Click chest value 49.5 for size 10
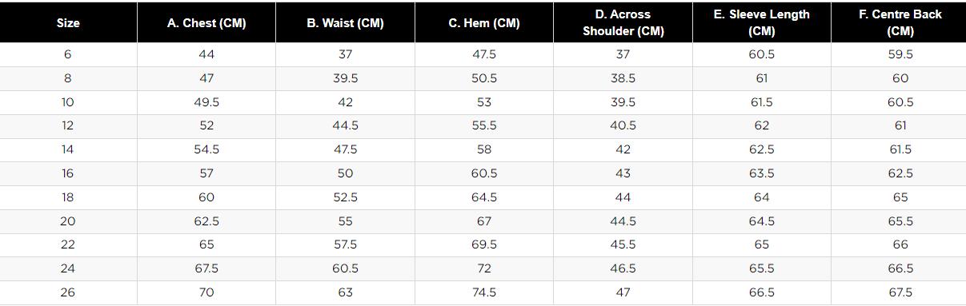966x306 pixels. click(206, 102)
